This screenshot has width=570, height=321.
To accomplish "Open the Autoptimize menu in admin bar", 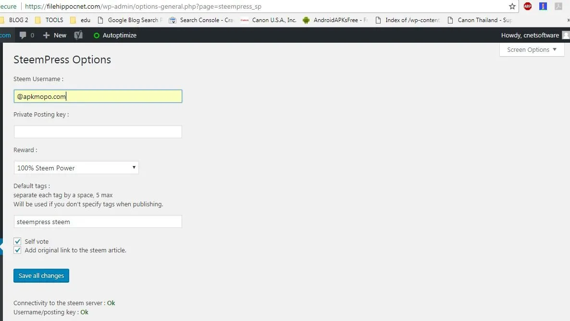I will [x=115, y=35].
